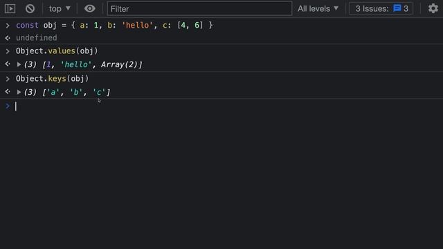
Task: Click the Object.keys(obj) input line
Action: (53, 79)
